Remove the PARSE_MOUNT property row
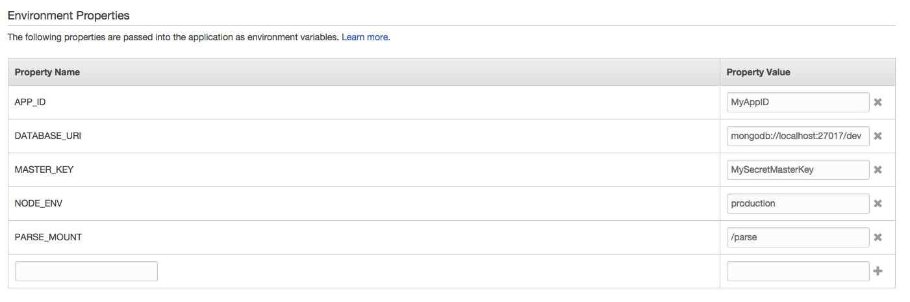Image resolution: width=910 pixels, height=302 pixels. tap(878, 238)
